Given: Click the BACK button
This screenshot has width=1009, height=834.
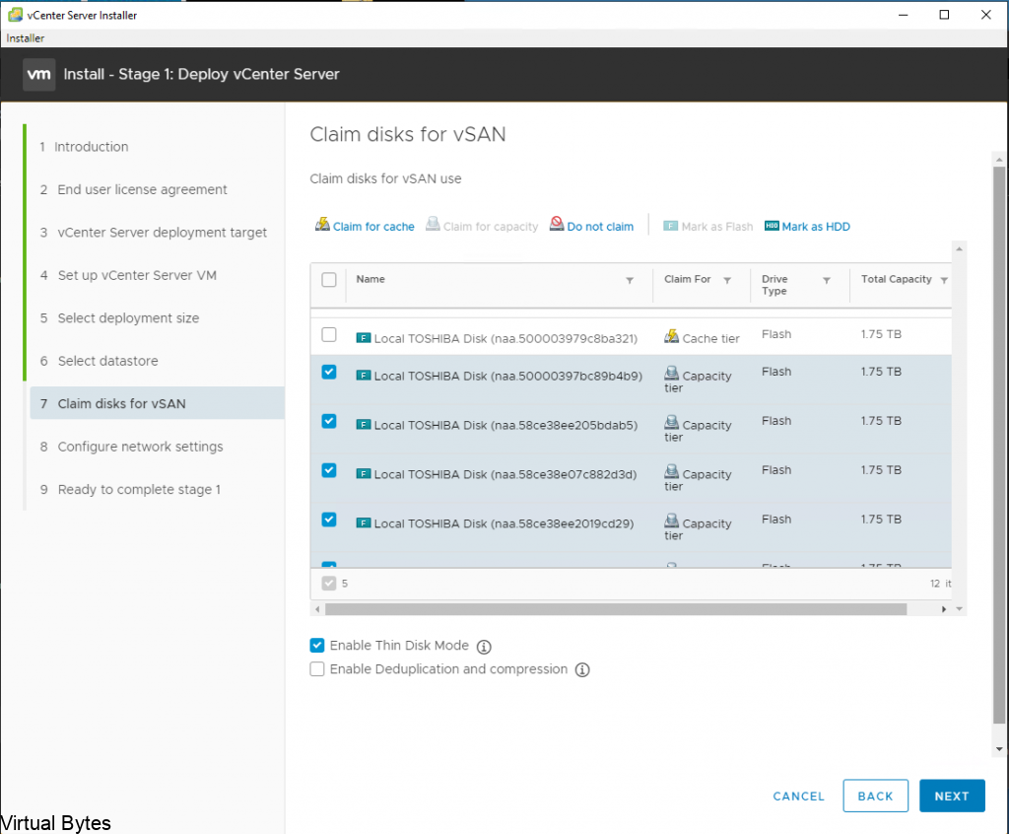Looking at the screenshot, I should 875,796.
